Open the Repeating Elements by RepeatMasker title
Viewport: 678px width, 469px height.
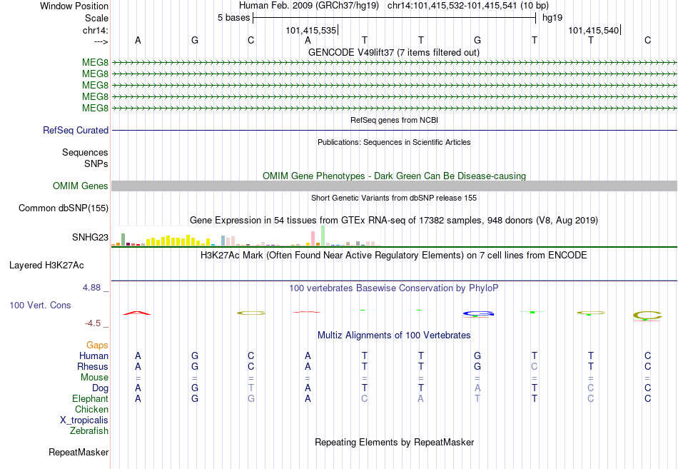click(394, 442)
